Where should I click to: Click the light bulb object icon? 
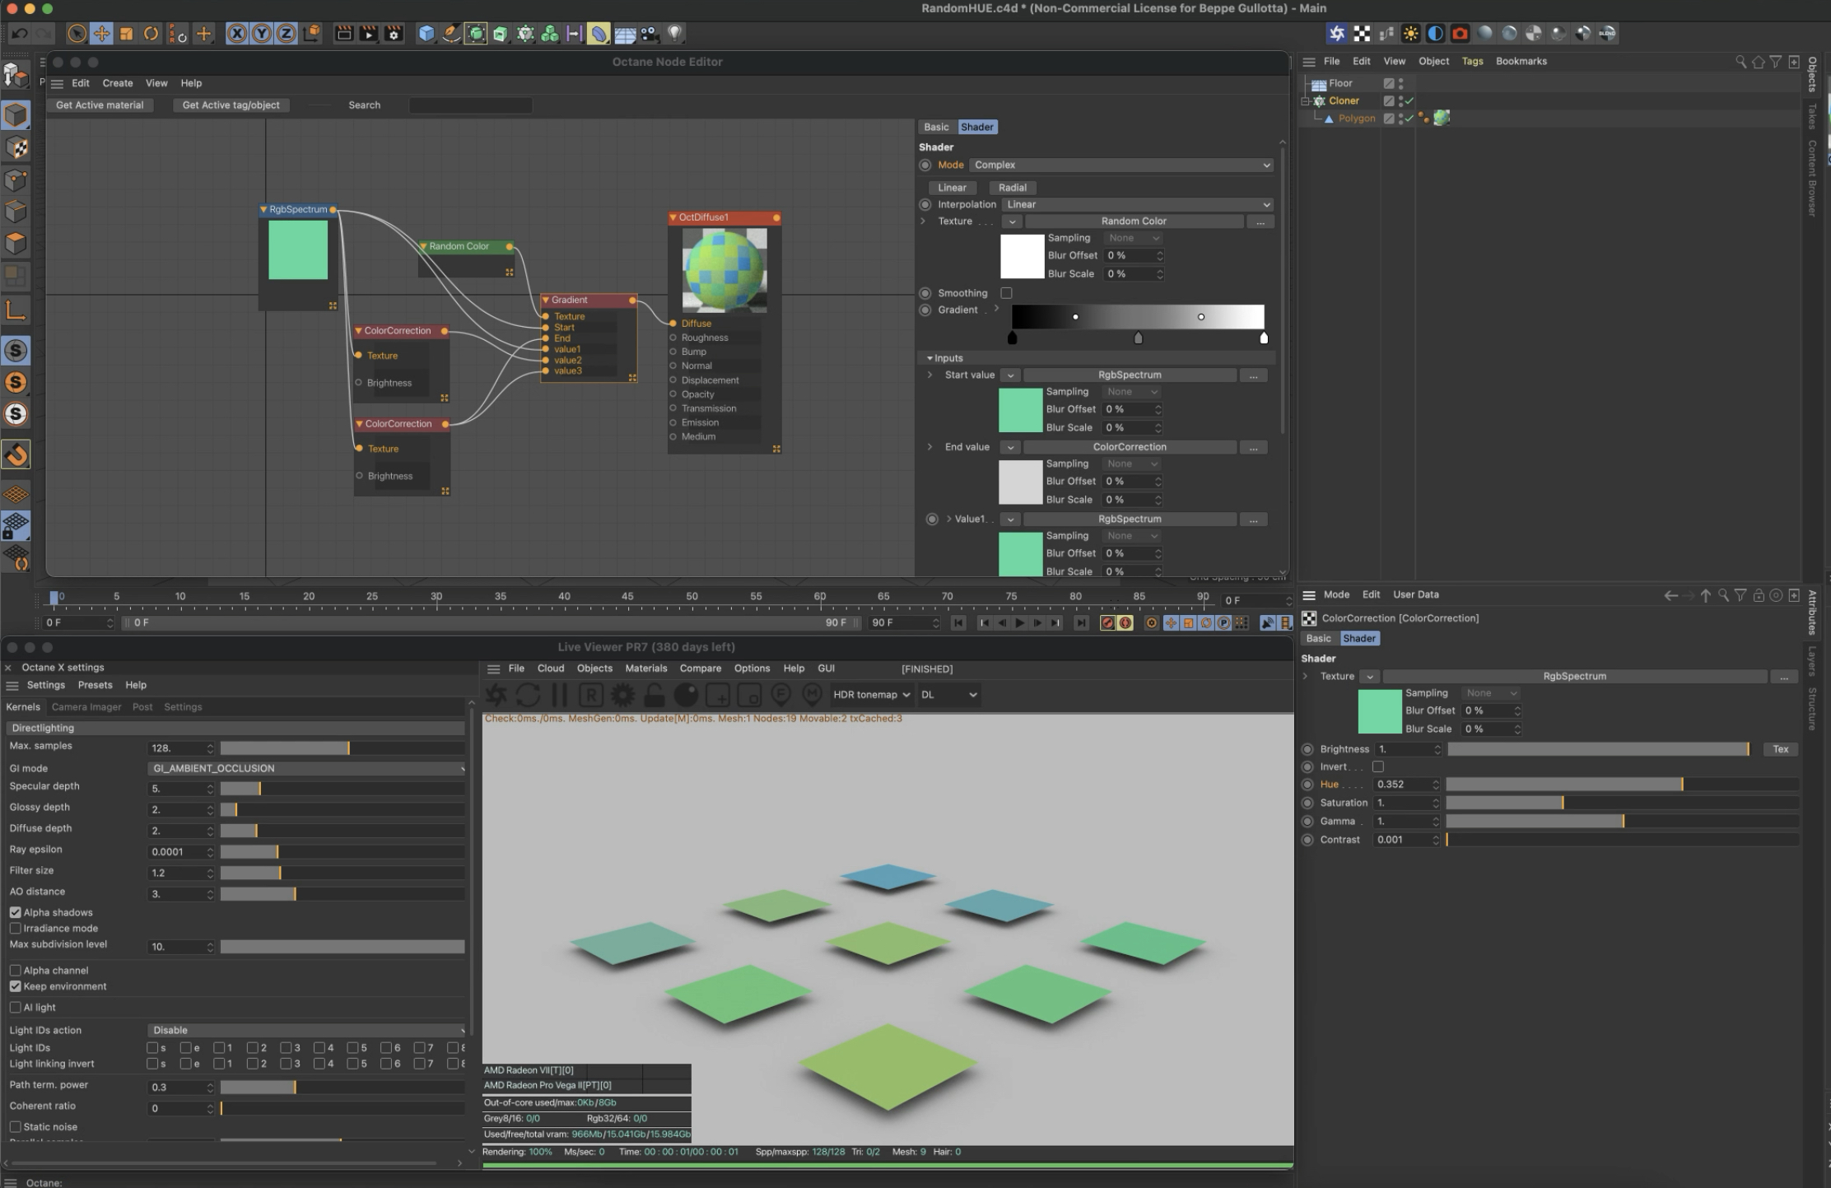pyautogui.click(x=674, y=34)
